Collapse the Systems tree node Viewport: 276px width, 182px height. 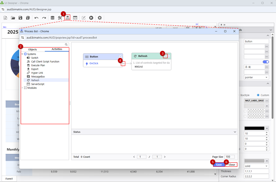pyautogui.click(x=22, y=54)
